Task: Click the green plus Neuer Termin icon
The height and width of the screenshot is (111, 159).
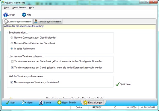Action: point(59,103)
